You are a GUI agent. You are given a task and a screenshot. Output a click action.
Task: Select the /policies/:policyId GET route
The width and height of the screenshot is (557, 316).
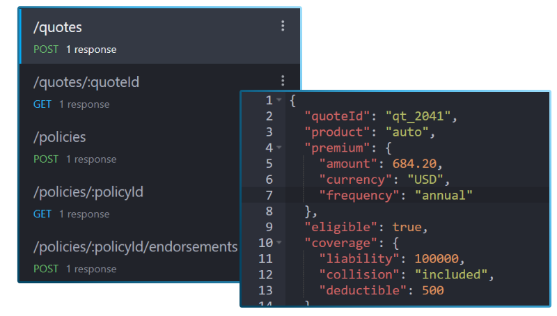(x=130, y=201)
